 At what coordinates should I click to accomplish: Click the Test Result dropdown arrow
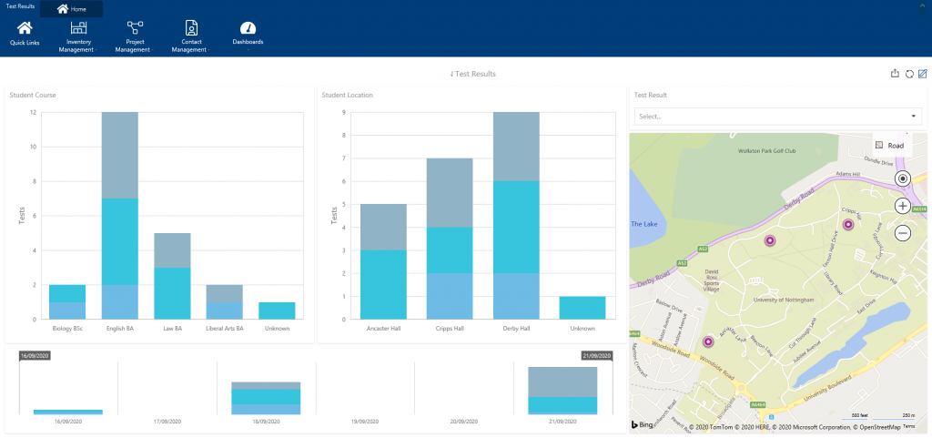click(x=913, y=117)
